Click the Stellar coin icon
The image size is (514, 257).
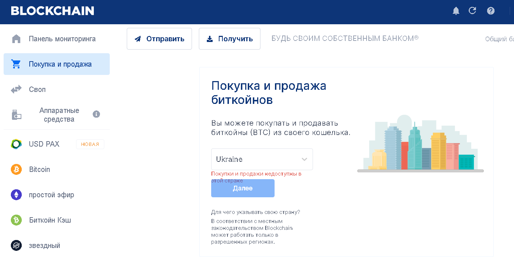16,245
